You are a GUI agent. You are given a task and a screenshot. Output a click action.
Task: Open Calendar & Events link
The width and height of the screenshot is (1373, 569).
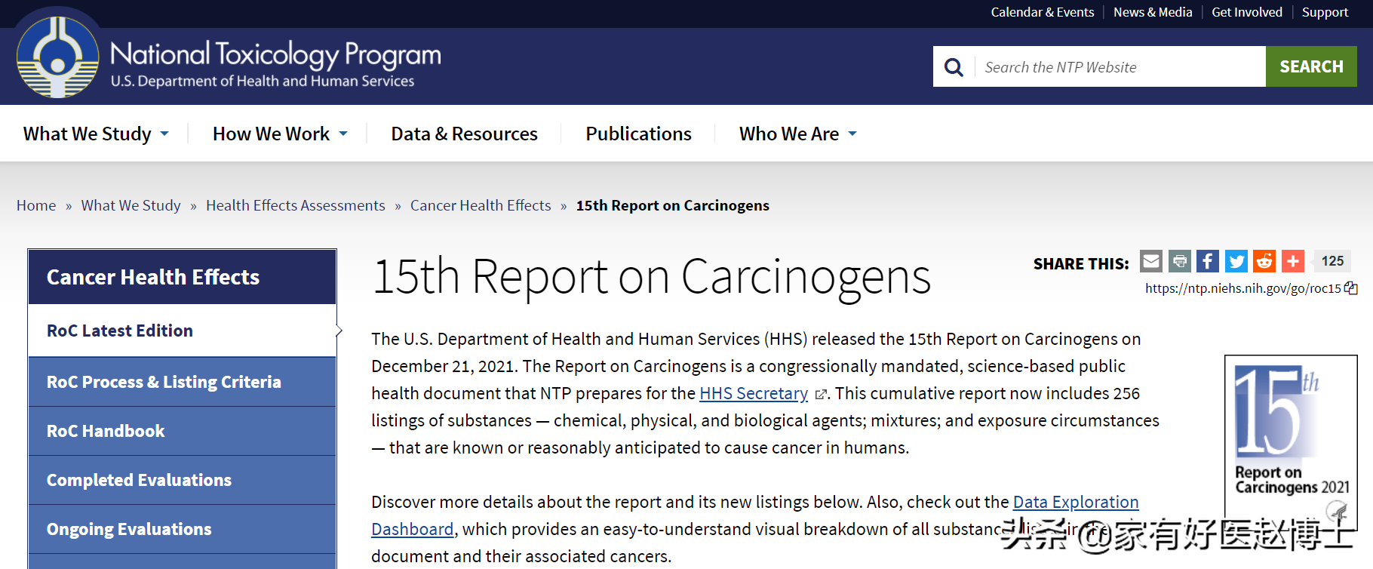(1042, 12)
